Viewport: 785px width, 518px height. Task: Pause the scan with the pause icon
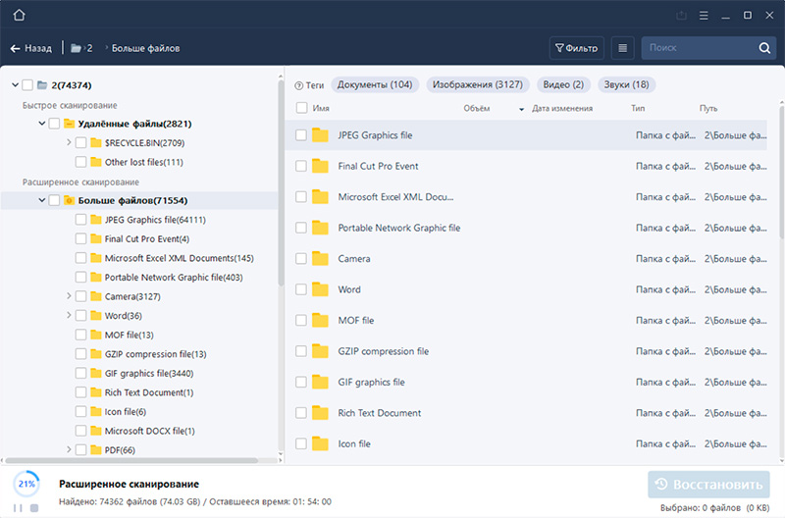tap(18, 507)
